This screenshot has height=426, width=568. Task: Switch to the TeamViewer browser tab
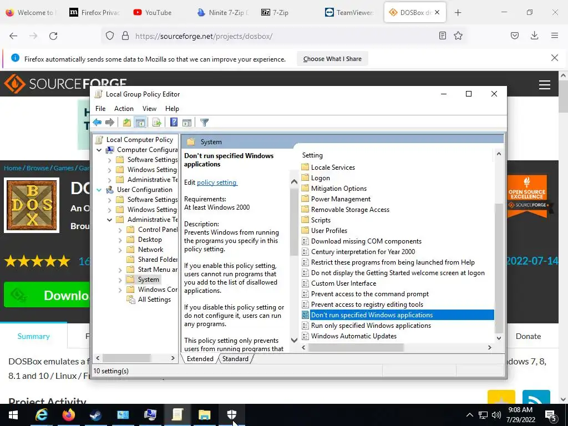(x=349, y=13)
